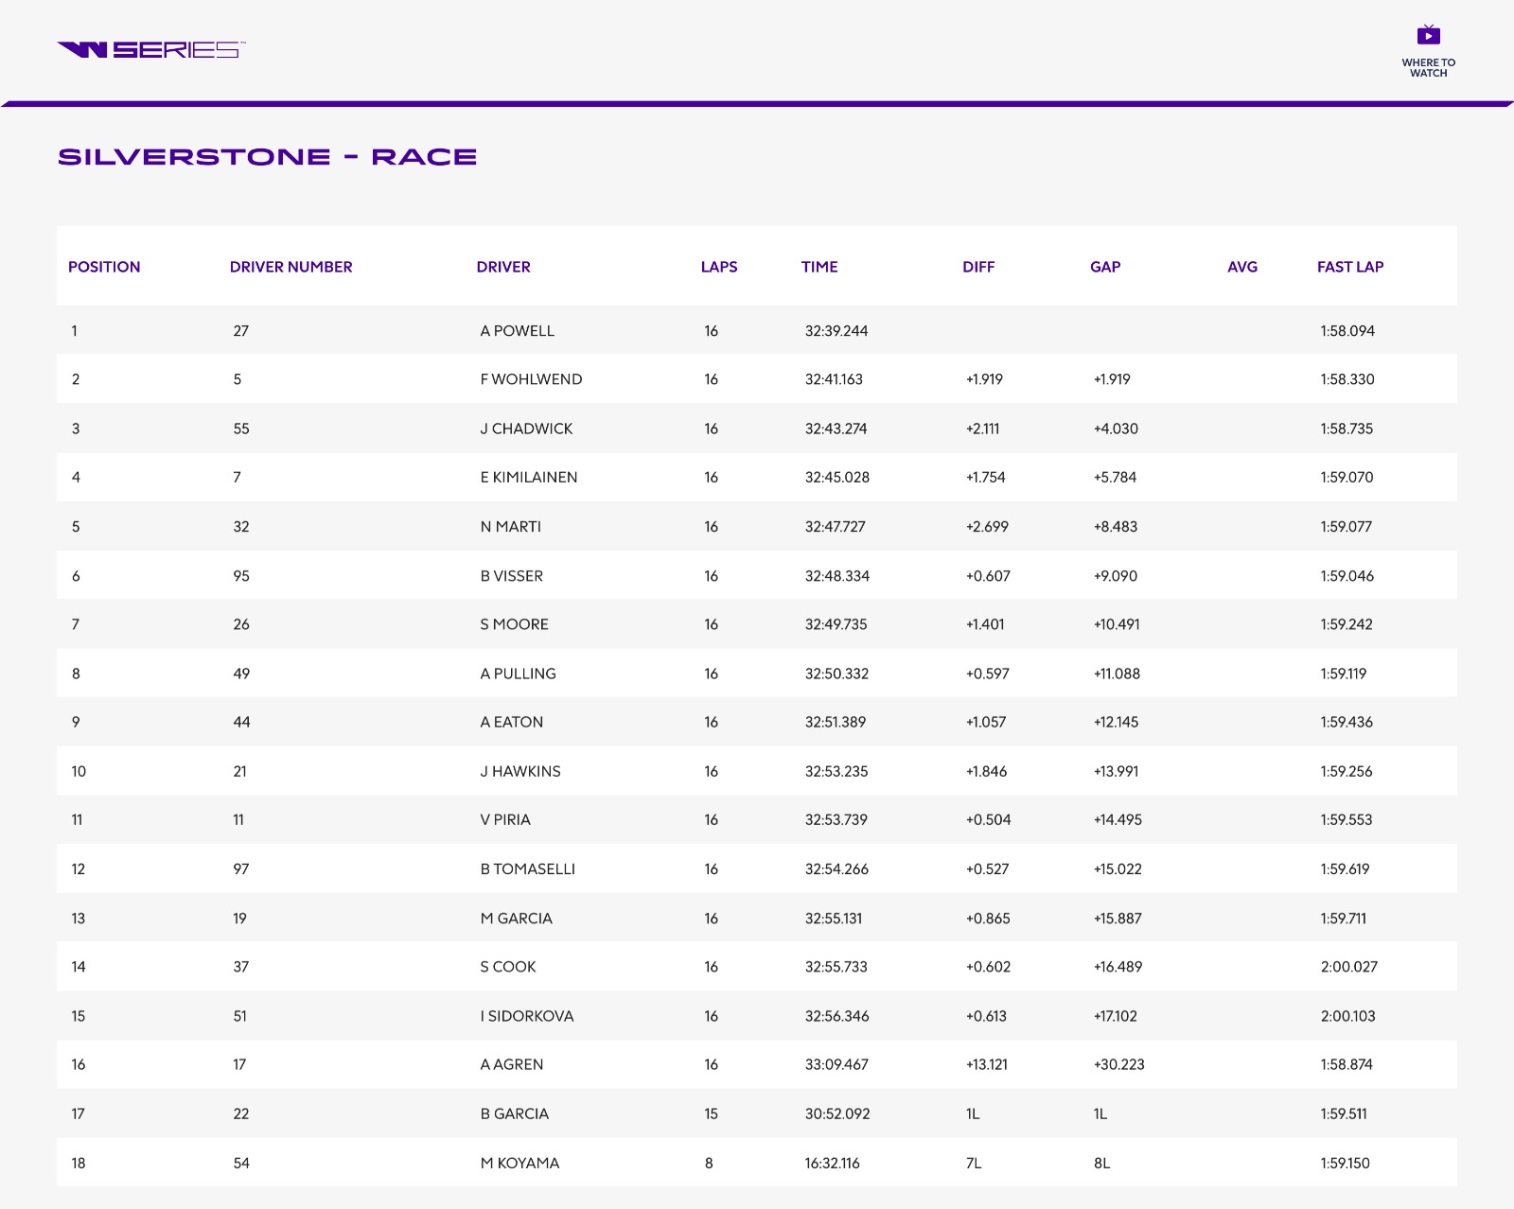Screen dimensions: 1514x1209
Task: Click driver number 55 in Chadwick row
Action: point(241,429)
